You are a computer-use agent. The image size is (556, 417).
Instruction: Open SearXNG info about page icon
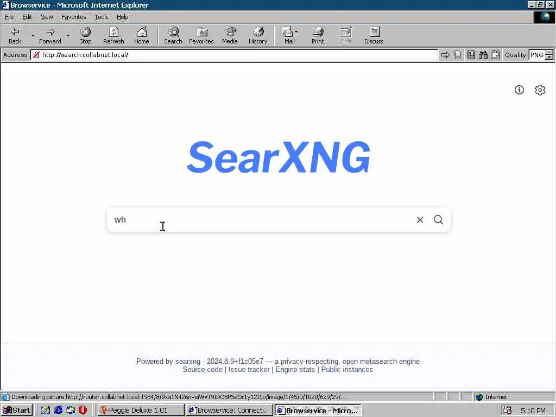pyautogui.click(x=519, y=90)
